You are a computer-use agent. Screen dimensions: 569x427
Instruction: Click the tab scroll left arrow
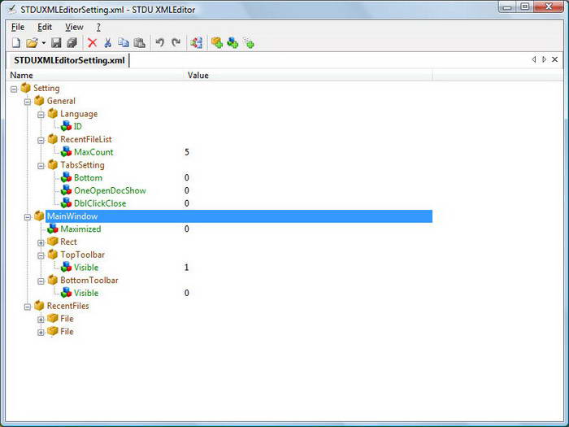534,59
